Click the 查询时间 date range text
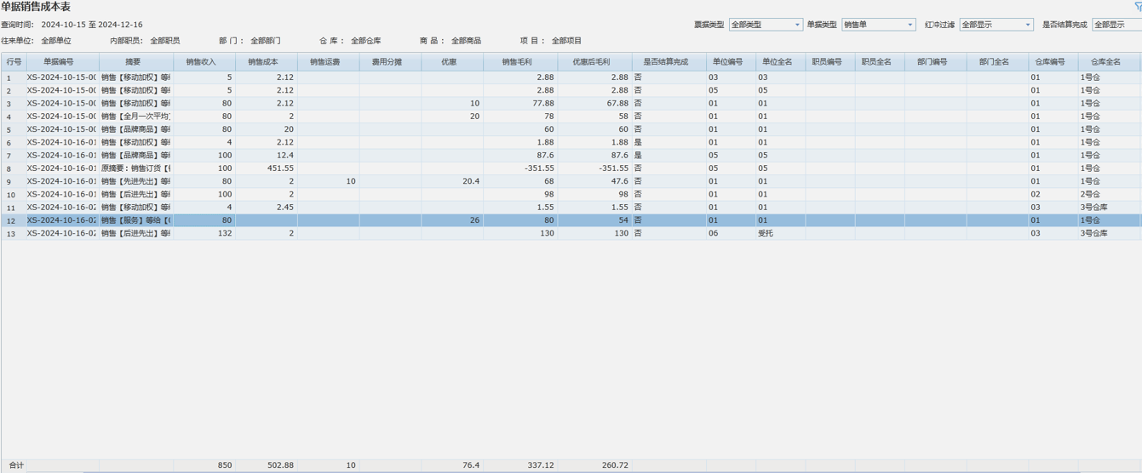Viewport: 1142px width, 473px height. [92, 26]
